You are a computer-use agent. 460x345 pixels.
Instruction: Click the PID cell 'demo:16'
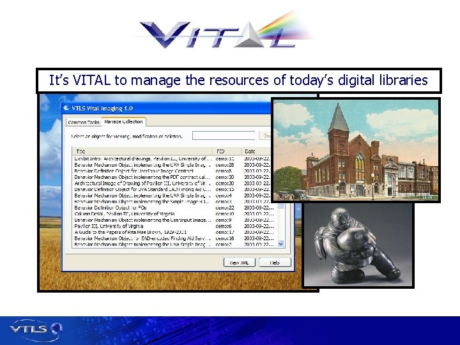tap(225, 238)
